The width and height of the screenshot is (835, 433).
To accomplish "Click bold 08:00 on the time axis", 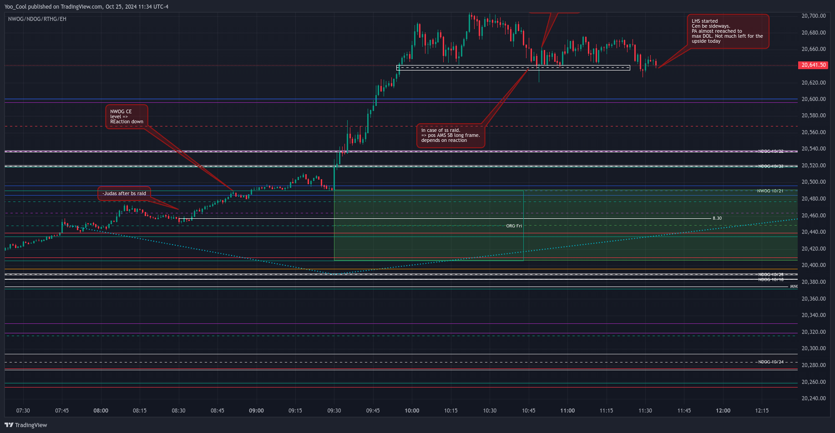I will [101, 411].
